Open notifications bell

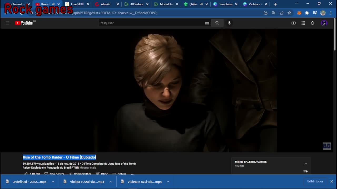coord(313,23)
